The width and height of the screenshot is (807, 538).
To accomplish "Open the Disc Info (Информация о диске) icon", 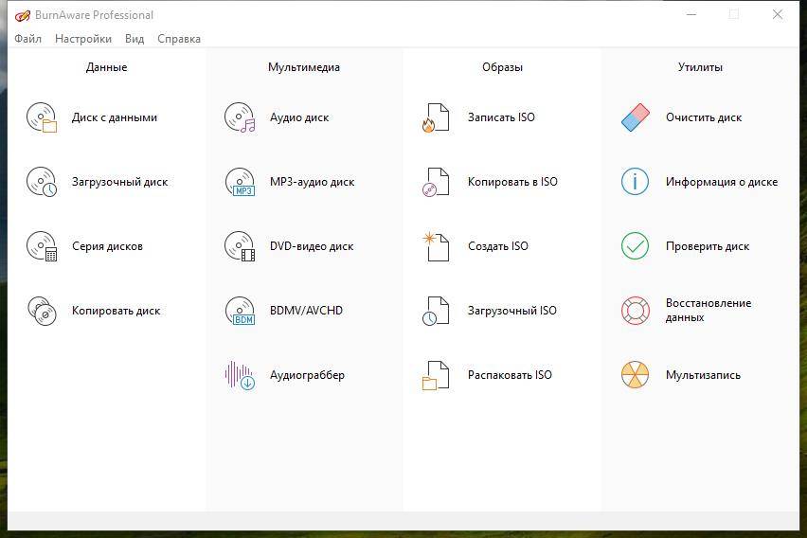I will [636, 182].
